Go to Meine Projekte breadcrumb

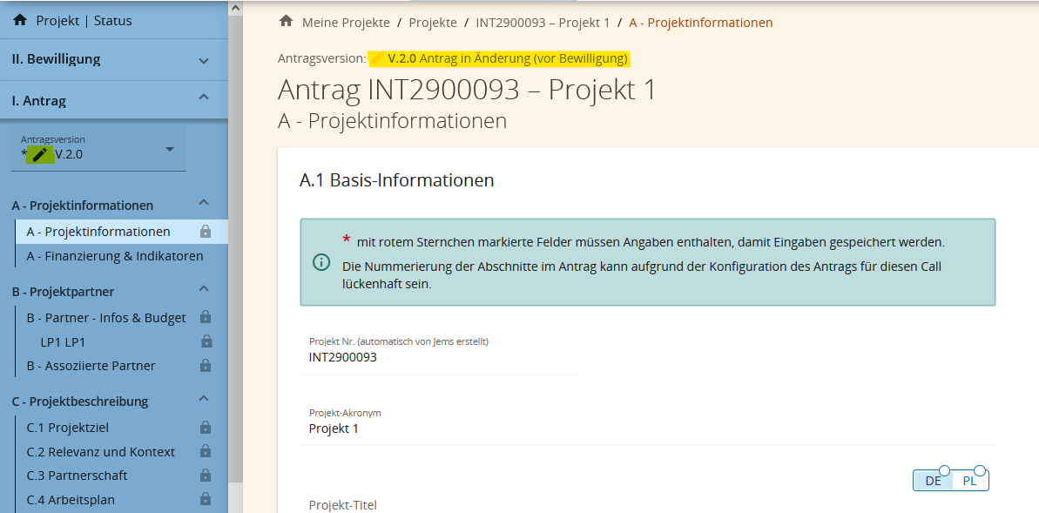[346, 23]
